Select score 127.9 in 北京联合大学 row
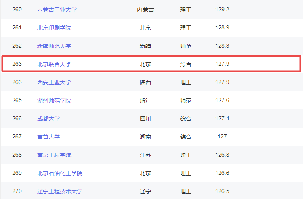303x199 pixels. coord(222,64)
